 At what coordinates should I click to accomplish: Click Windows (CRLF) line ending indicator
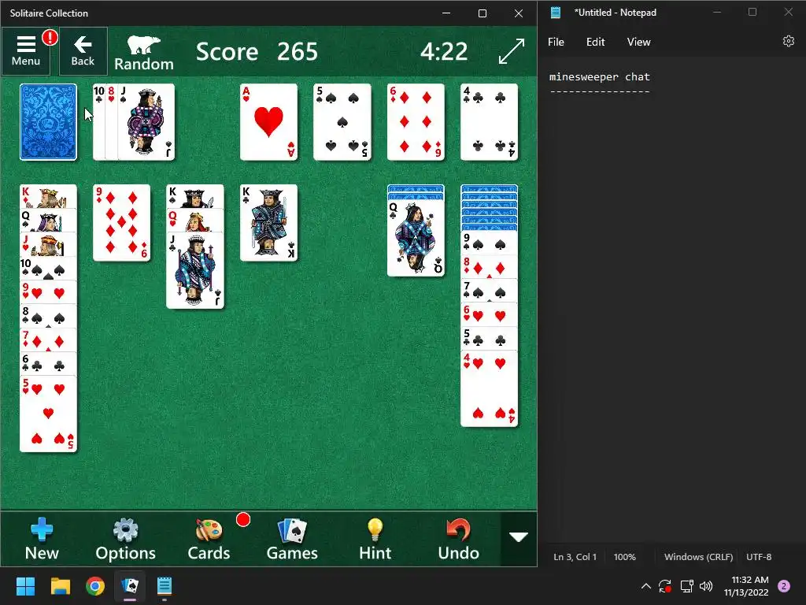(x=699, y=557)
